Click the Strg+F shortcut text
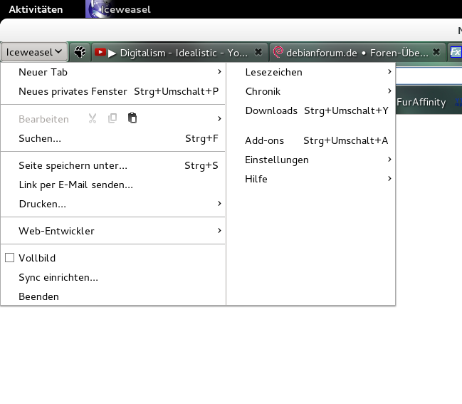The height and width of the screenshot is (404, 462). click(x=202, y=139)
